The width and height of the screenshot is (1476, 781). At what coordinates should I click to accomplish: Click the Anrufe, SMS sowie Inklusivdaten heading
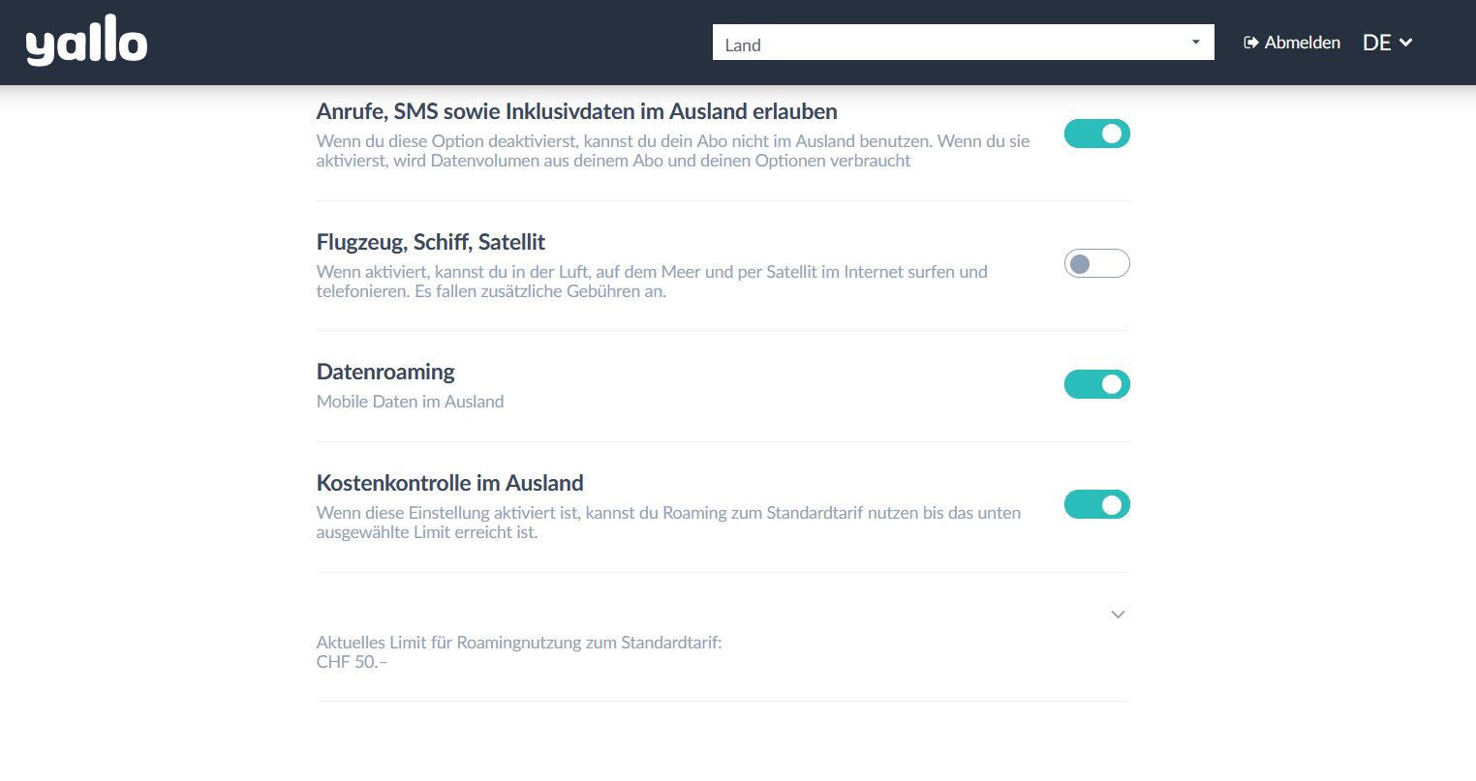point(576,111)
